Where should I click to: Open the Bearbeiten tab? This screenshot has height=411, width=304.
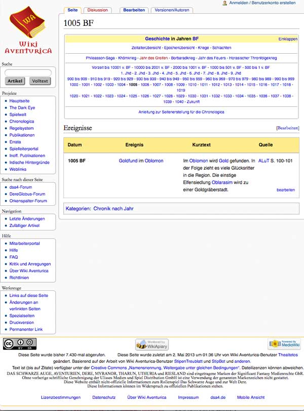134,10
